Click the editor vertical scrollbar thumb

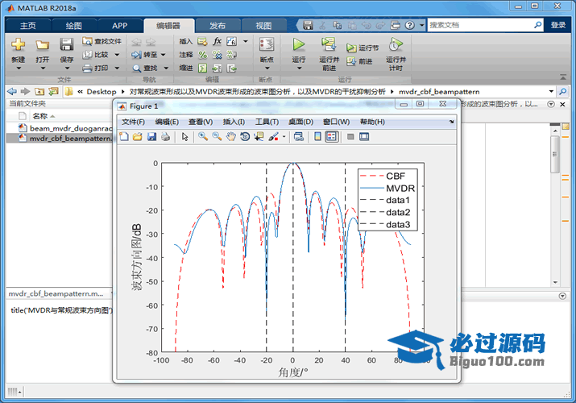555,154
